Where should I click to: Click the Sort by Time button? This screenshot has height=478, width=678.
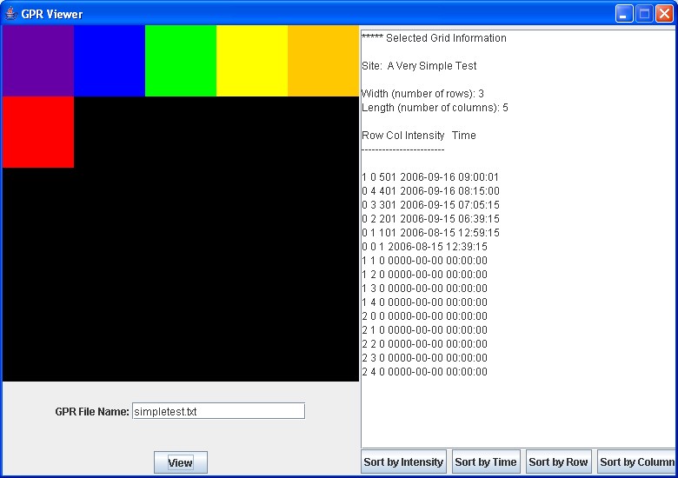point(485,462)
